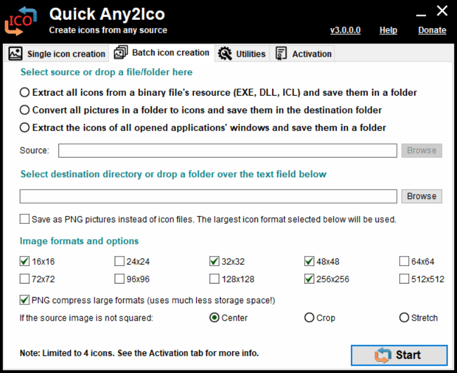Screen dimensions: 457x373
Task: Go to the Activation tab
Action: tap(302, 53)
